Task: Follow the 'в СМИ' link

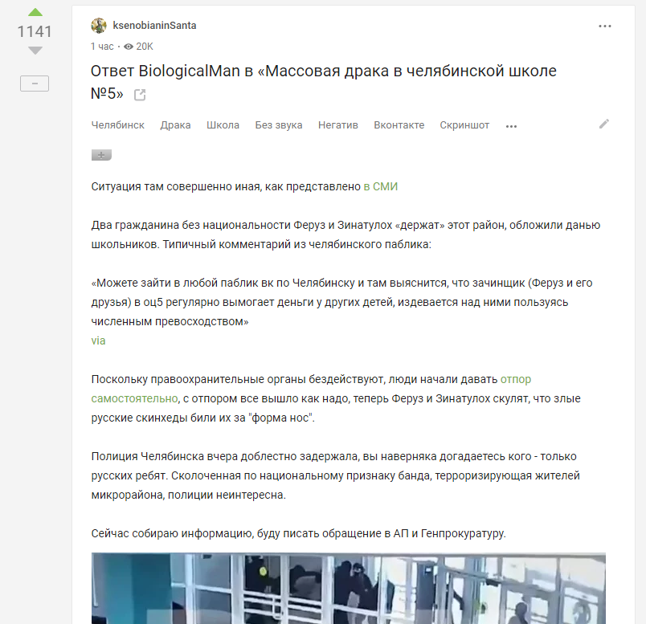Action: (x=381, y=186)
